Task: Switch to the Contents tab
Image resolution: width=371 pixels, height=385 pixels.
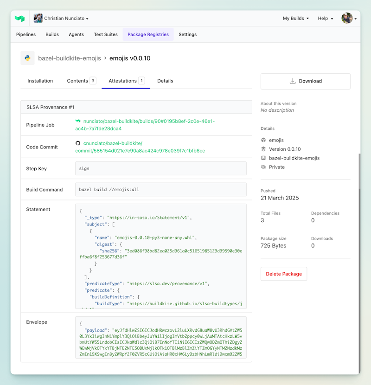Action: [78, 80]
